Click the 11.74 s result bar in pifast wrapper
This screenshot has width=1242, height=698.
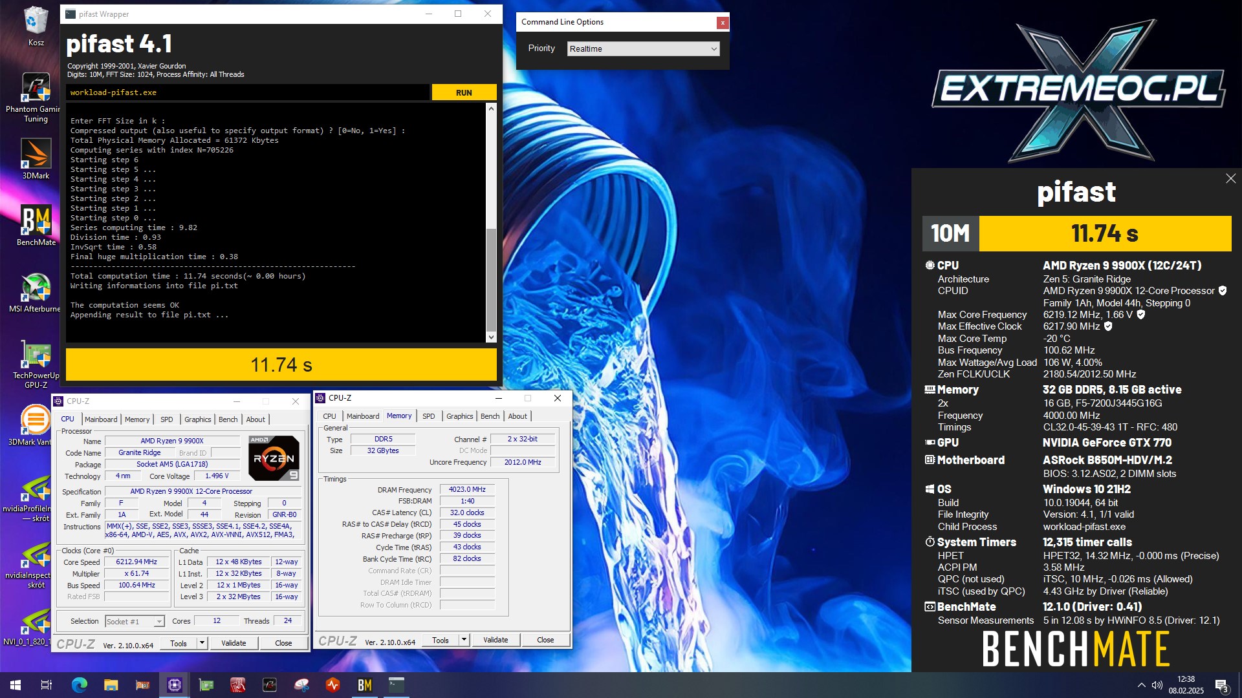281,365
